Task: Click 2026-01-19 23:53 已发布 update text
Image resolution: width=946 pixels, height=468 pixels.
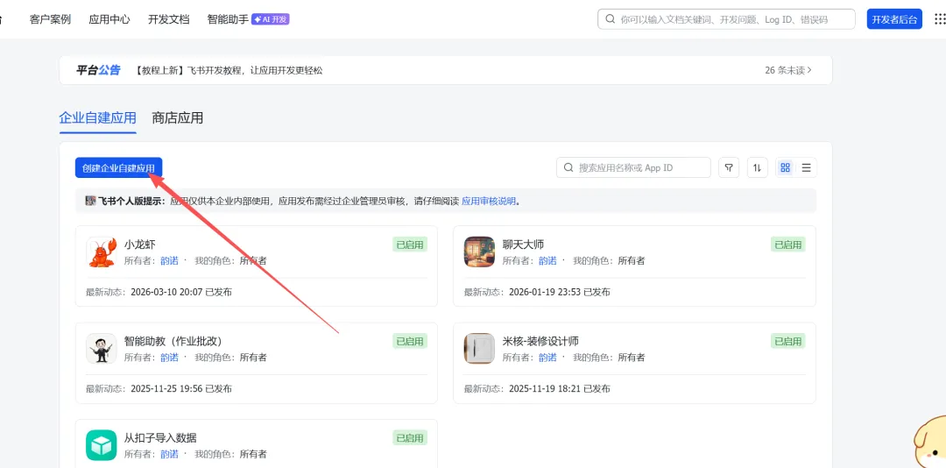Action: pos(559,292)
